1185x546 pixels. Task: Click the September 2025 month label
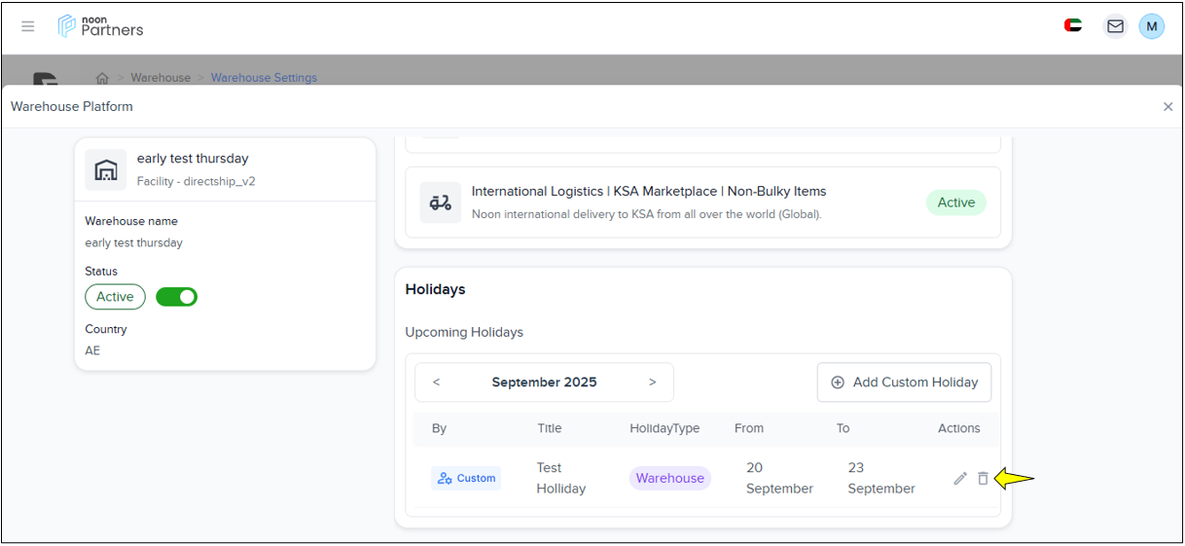544,382
